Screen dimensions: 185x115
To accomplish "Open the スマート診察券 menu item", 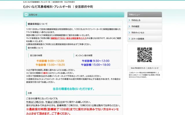I will click(x=145, y=39).
